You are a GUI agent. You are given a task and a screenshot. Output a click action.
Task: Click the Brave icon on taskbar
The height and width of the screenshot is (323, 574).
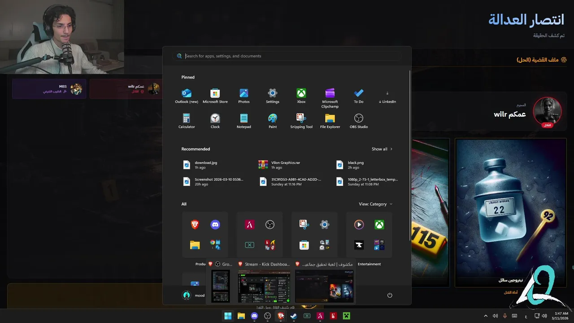[281, 316]
